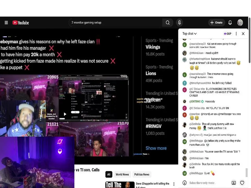Click @HitAndJuan 'Fire' message
This screenshot has height=188, width=251.
click(207, 158)
